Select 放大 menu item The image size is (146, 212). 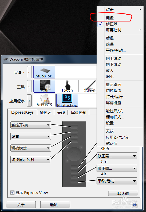(x=120, y=70)
